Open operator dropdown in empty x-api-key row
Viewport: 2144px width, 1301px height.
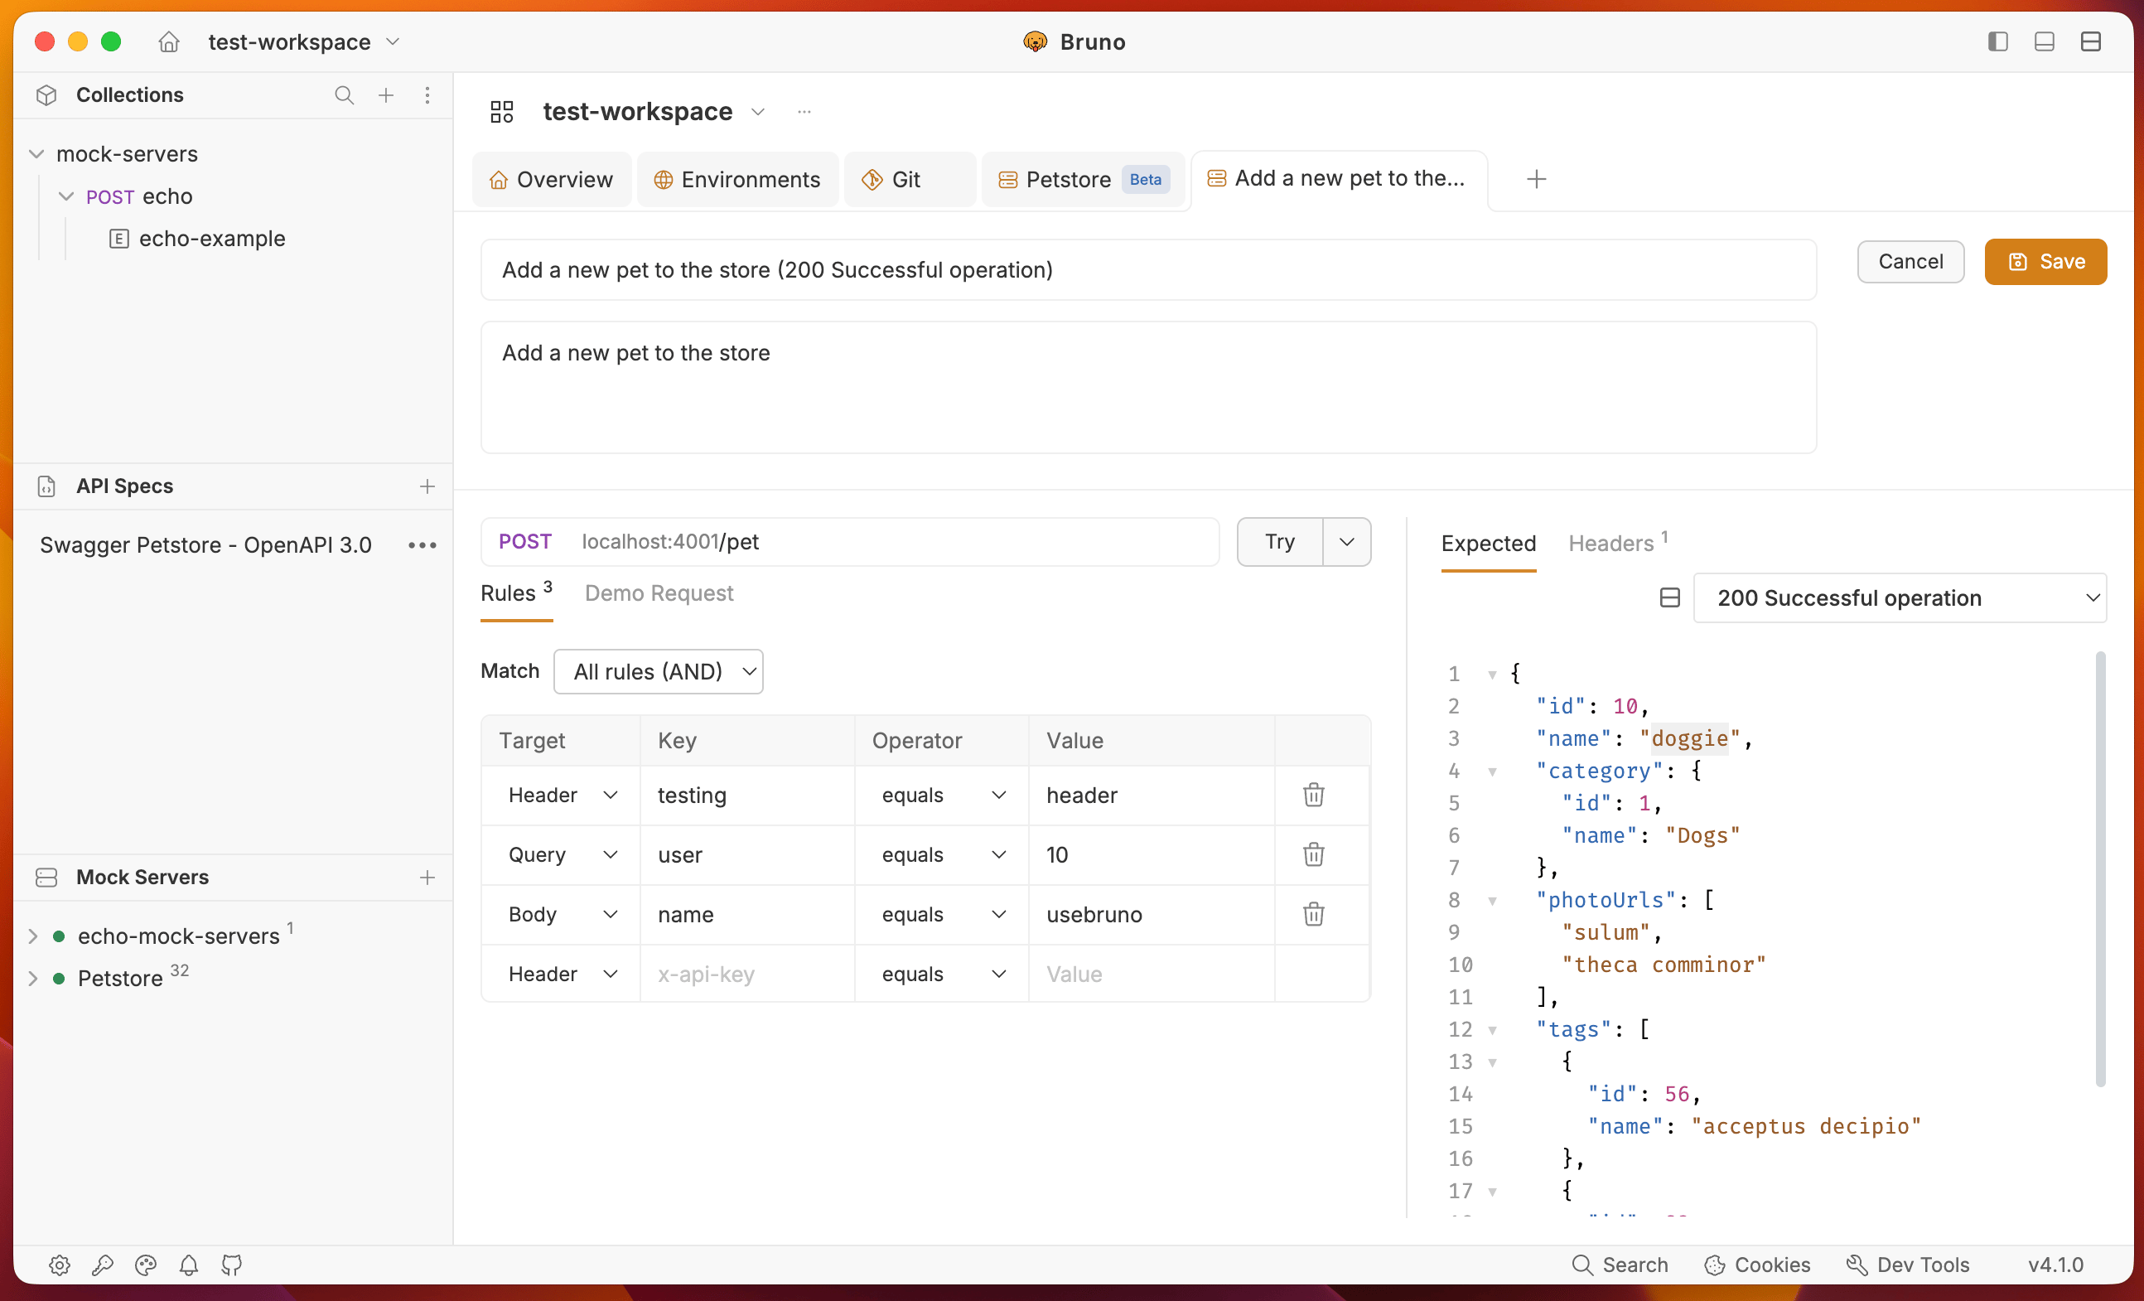944,974
